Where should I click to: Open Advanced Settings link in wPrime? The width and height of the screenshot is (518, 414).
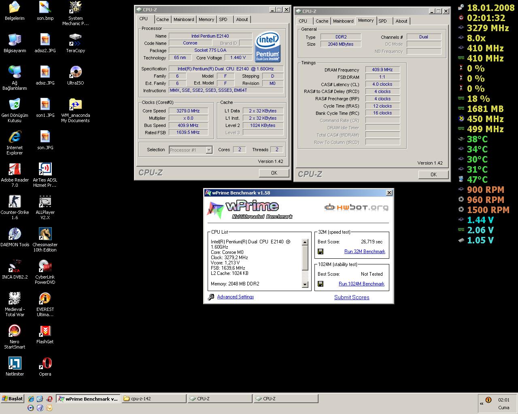(x=236, y=297)
